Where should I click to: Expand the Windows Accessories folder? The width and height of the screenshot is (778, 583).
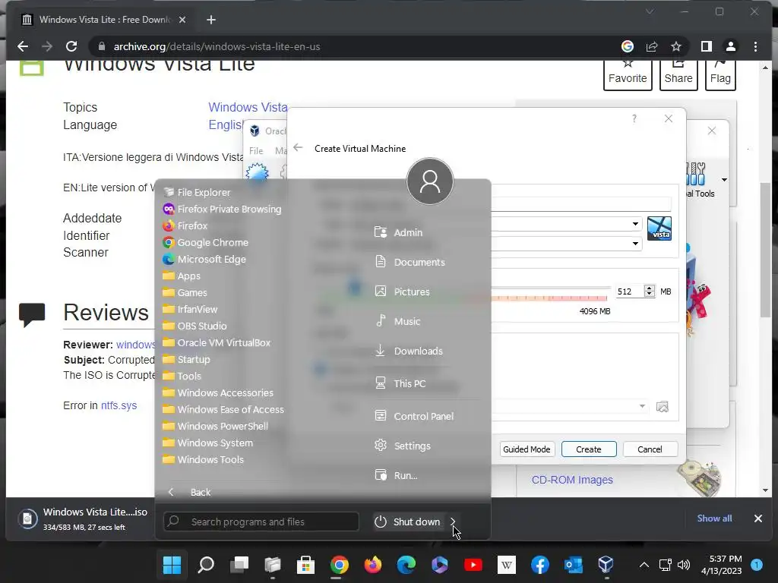pyautogui.click(x=218, y=393)
